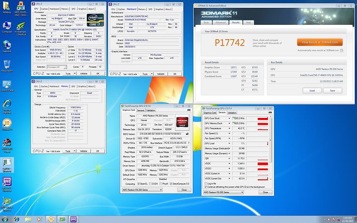Click the Save button in 3DMark Run Details
The height and width of the screenshot is (223, 357).
[x=332, y=91]
